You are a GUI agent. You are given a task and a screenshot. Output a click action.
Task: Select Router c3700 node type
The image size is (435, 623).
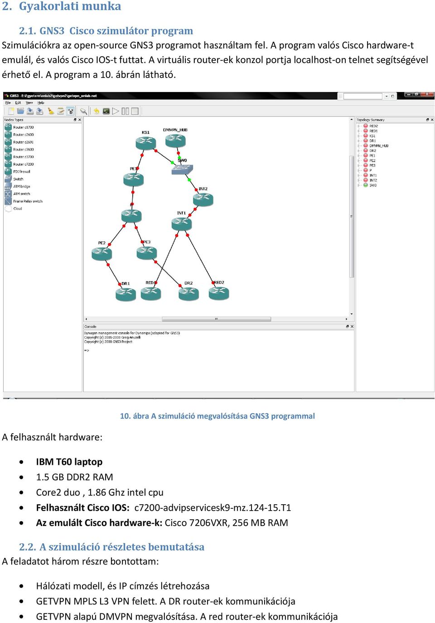[x=19, y=157]
